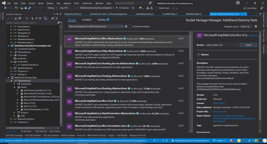Click the Solution Explorer search magnifier icon

59,23
